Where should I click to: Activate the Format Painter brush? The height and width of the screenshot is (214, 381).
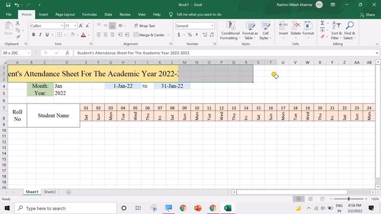[17, 37]
